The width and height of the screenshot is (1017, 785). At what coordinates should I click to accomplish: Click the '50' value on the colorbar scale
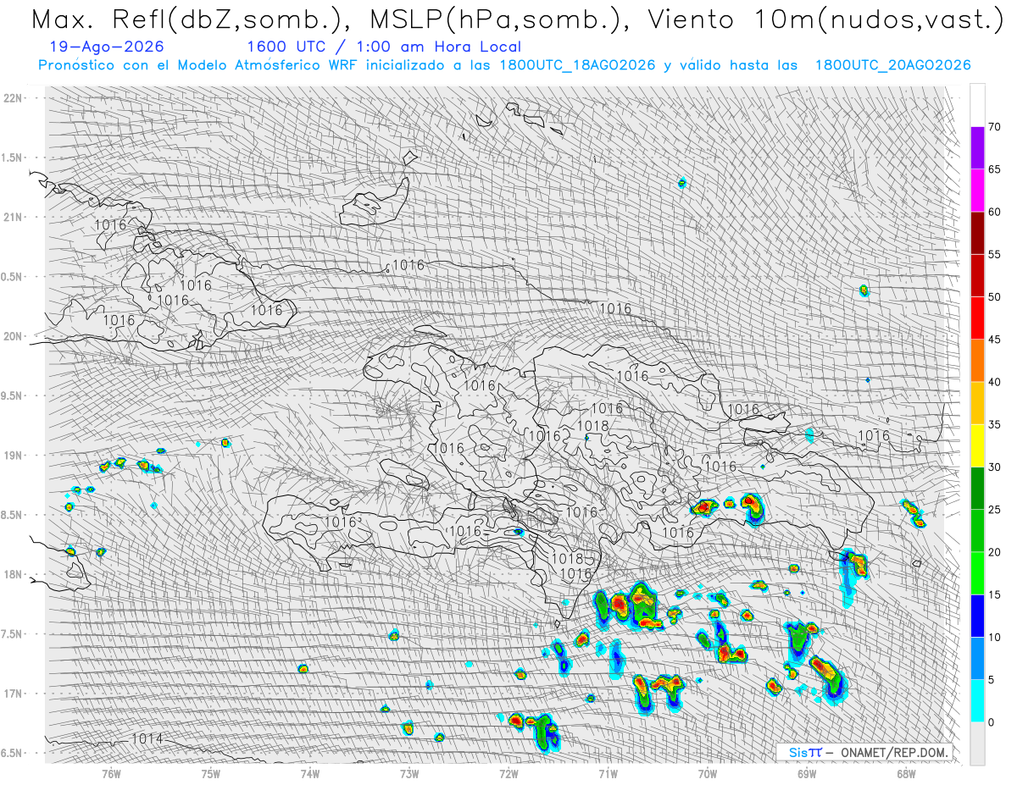coord(995,297)
